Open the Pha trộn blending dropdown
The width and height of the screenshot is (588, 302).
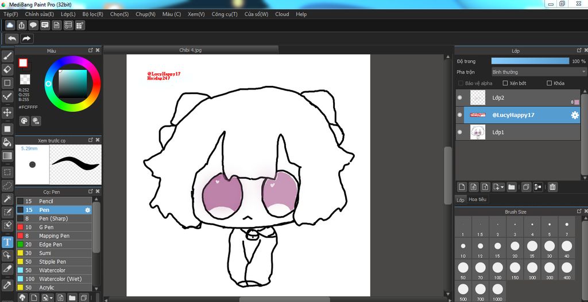point(539,72)
